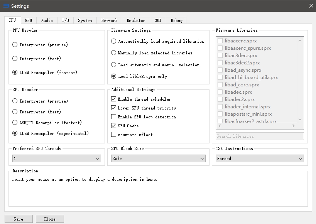Click the RPCS3 icon in title bar
316x224 pixels.
(x=6, y=6)
